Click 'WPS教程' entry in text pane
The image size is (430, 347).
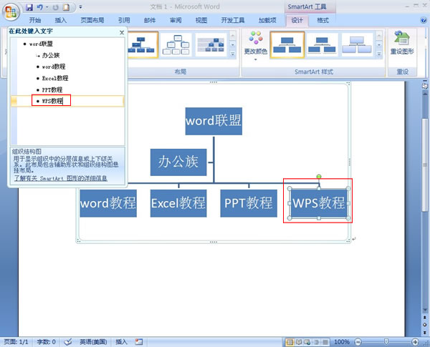[52, 101]
